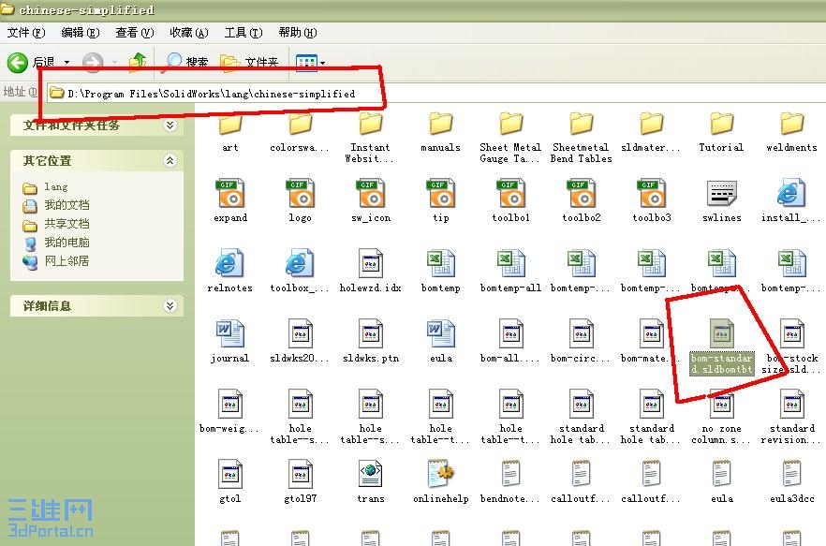Select the bom-circ... file
The width and height of the screenshot is (826, 546).
pos(581,341)
